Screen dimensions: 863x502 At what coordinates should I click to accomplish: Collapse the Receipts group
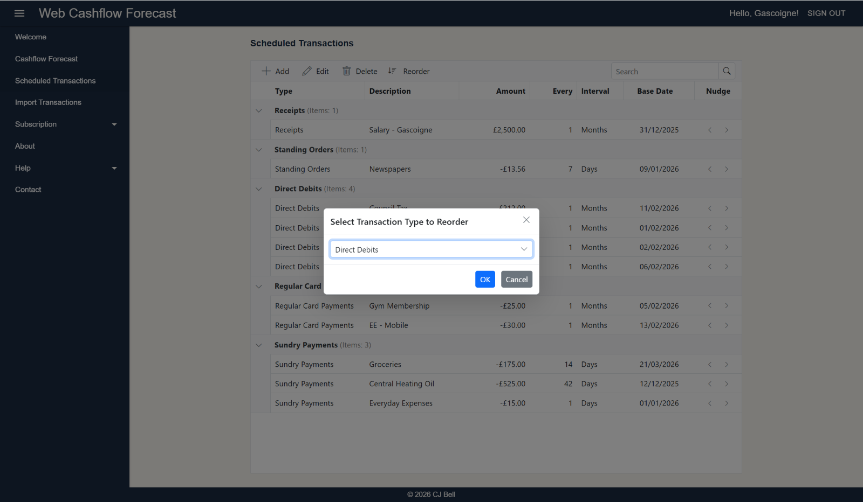coord(259,111)
